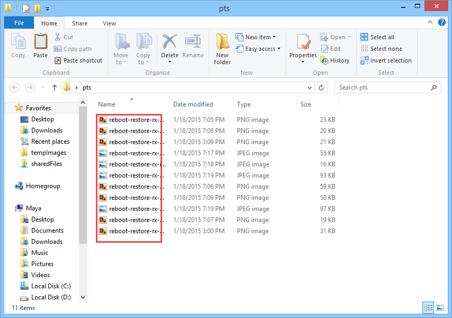Image resolution: width=452 pixels, height=318 pixels.
Task: Switch to the View ribbon tab
Action: 109,23
